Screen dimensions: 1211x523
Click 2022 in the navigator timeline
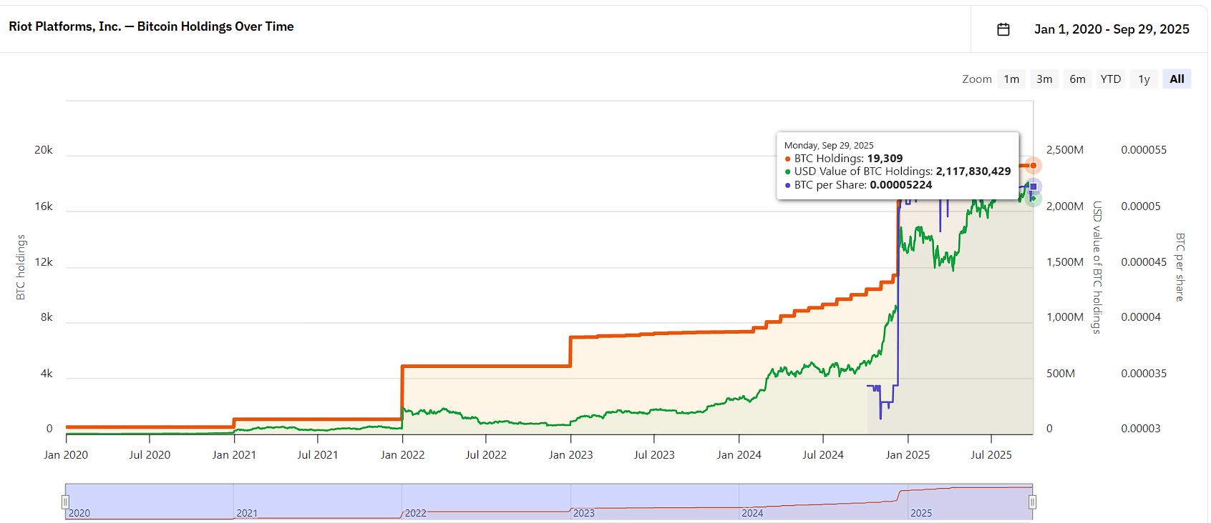click(x=415, y=513)
